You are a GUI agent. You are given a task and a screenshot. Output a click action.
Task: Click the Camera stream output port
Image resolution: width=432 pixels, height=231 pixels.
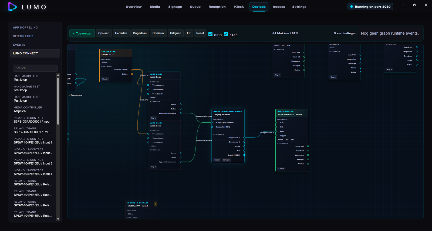pyautogui.click(x=132, y=70)
